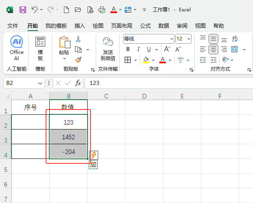
Task: Expand underline style options arrow
Action: point(156,49)
